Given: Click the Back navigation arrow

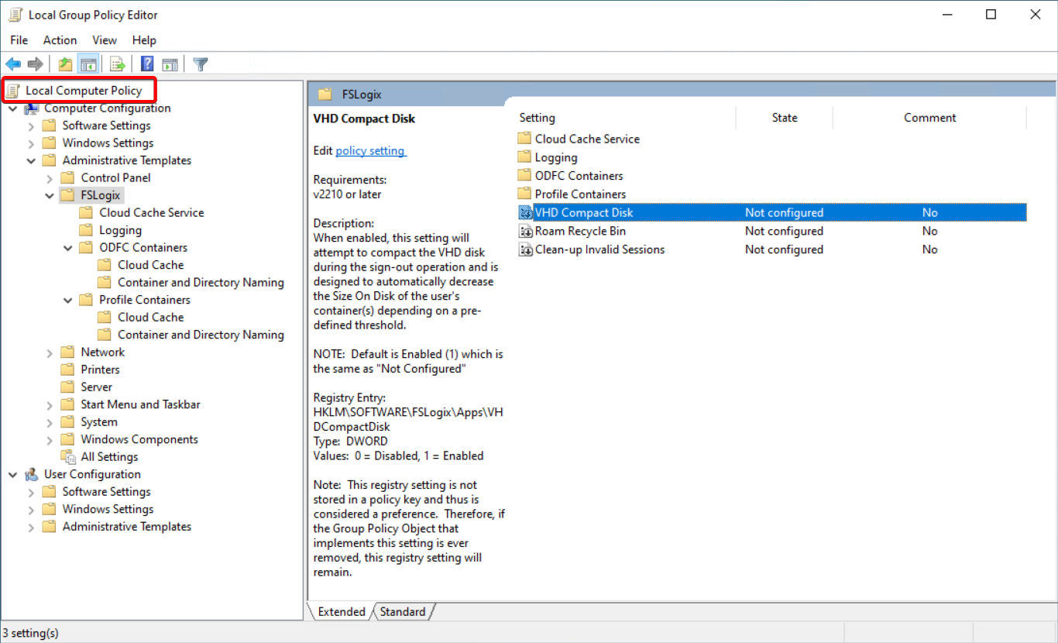Looking at the screenshot, I should [x=12, y=64].
